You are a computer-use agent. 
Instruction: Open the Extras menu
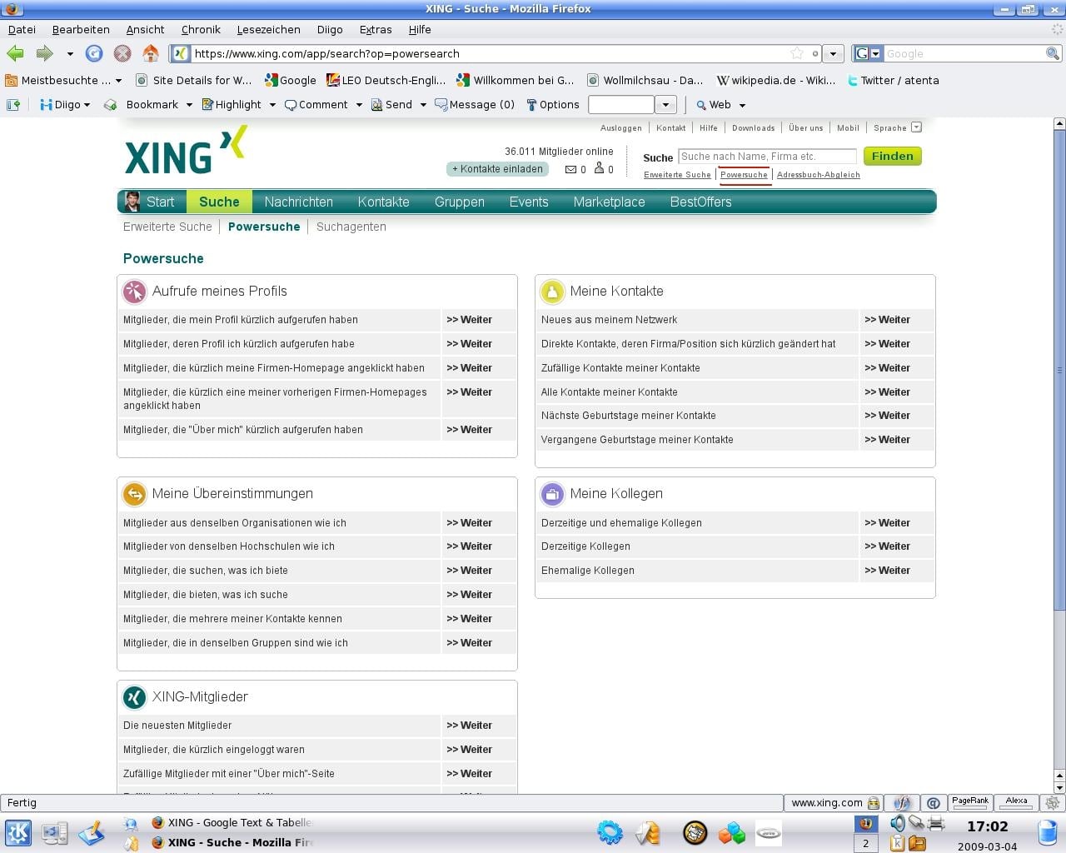tap(376, 29)
